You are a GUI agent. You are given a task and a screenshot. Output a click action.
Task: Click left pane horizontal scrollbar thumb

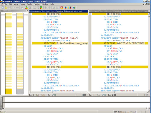(42, 92)
